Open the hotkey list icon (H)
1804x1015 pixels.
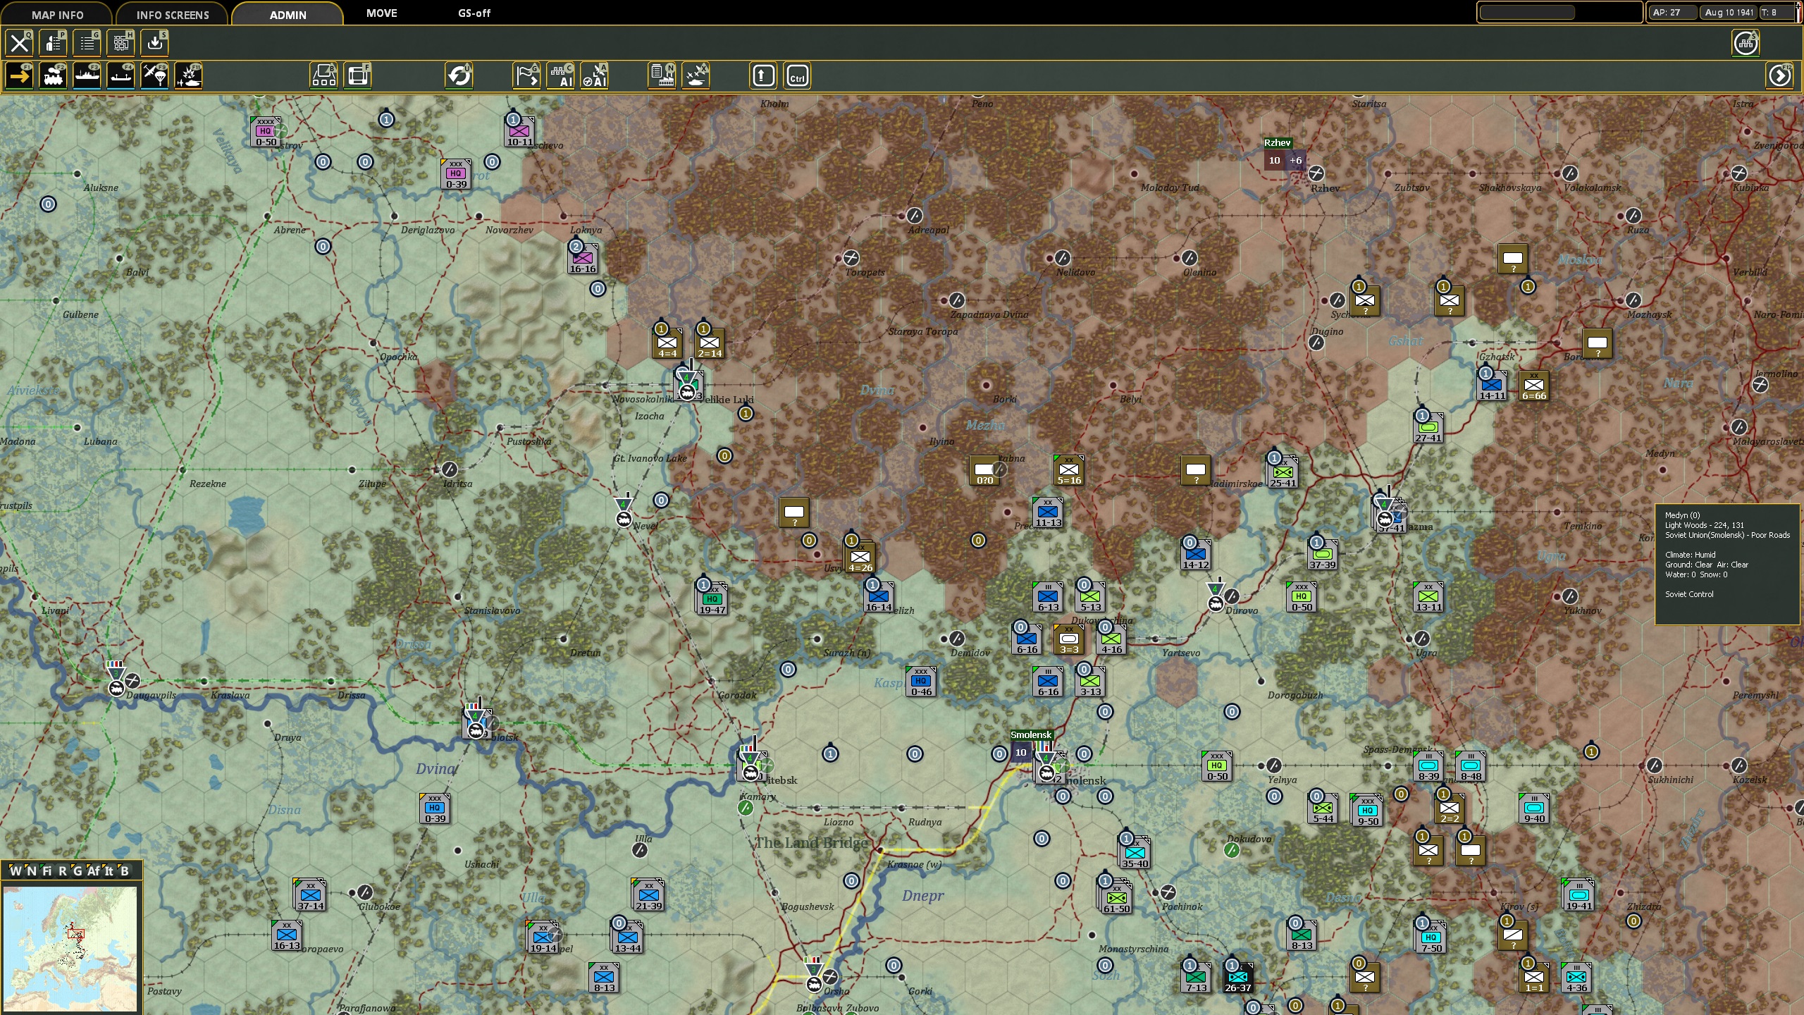click(x=121, y=43)
